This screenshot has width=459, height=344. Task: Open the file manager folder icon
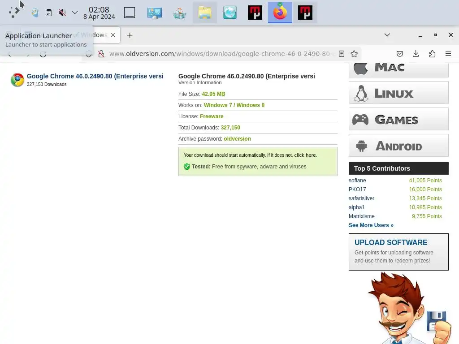[205, 13]
